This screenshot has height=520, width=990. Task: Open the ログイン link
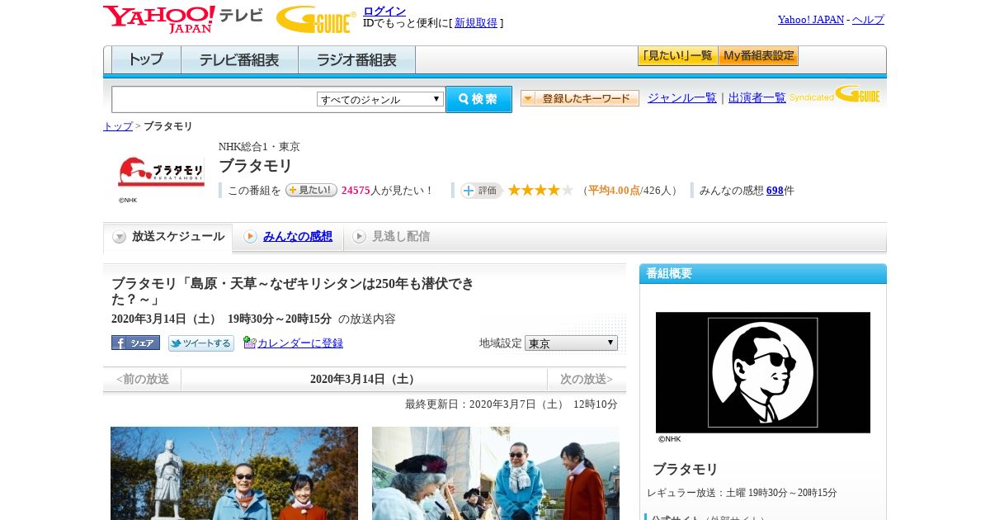pos(384,11)
